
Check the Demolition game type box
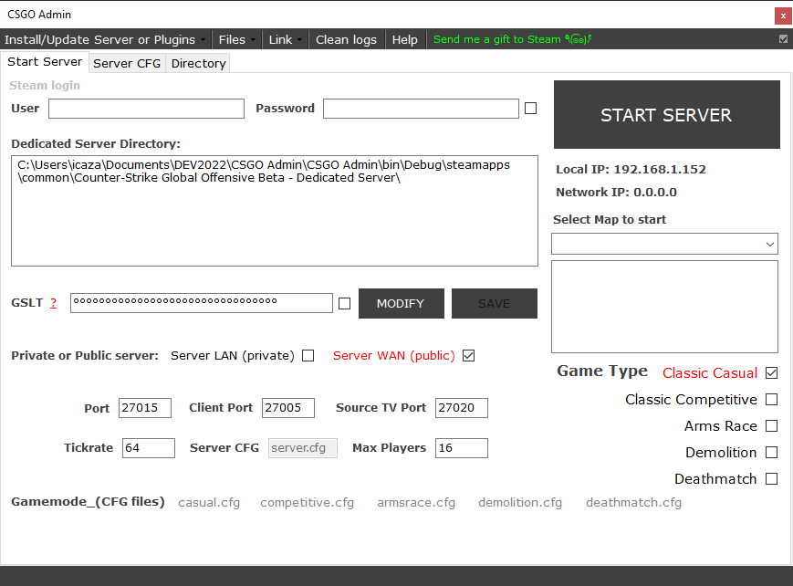771,452
